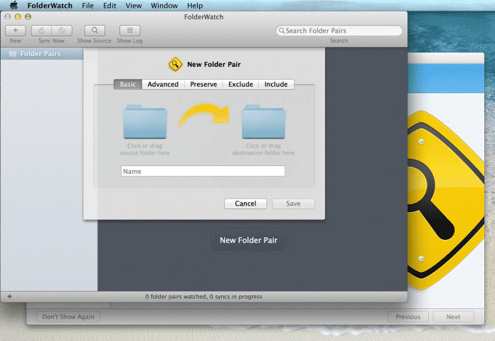Click the yellow FolderWatch sign icon in dialog
The image size is (495, 341).
tap(175, 65)
